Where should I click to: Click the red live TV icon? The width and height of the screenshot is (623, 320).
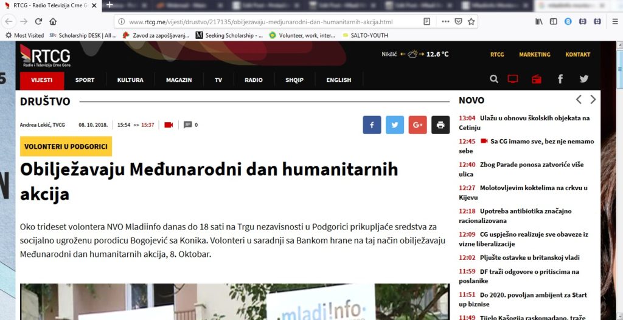[513, 79]
